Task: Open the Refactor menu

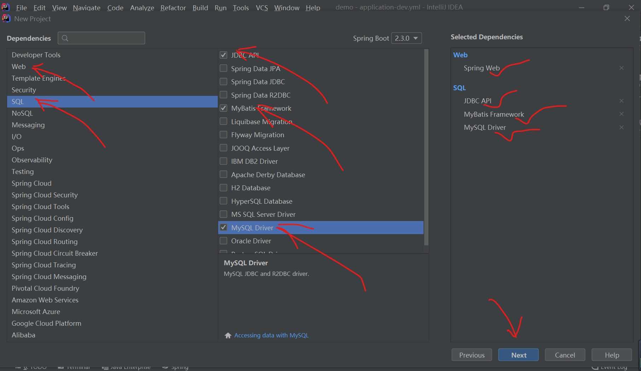Action: coord(173,8)
